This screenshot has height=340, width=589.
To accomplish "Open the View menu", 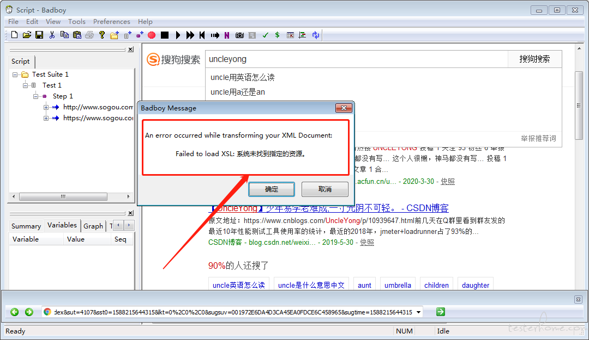I will pyautogui.click(x=53, y=21).
